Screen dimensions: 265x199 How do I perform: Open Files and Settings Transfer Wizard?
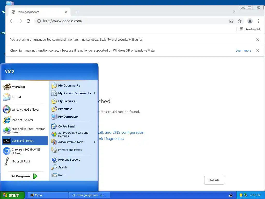click(x=25, y=131)
